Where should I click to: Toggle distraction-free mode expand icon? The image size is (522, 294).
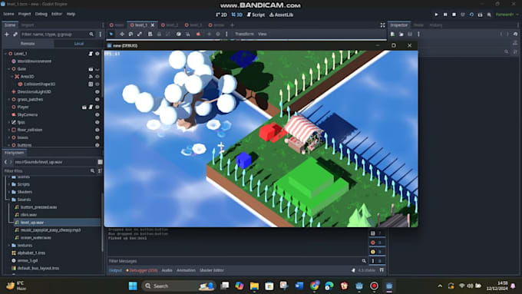click(382, 25)
